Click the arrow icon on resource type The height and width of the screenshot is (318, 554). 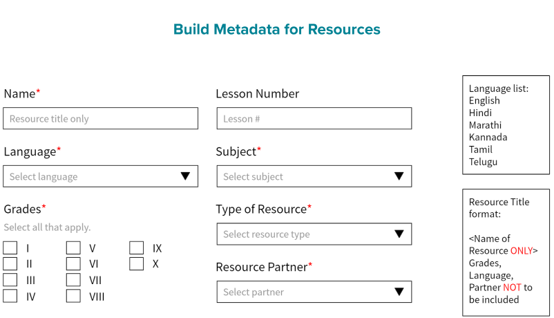pos(399,234)
